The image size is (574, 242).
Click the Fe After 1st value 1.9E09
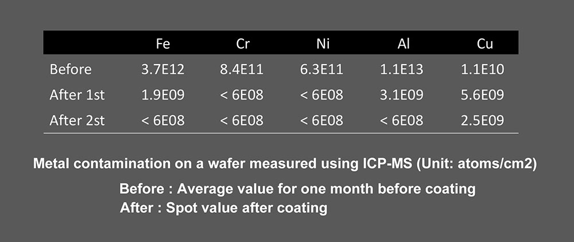(163, 95)
